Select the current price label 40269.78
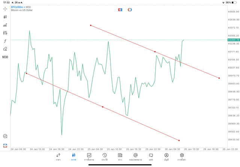The image size is (240, 167). 233,40
